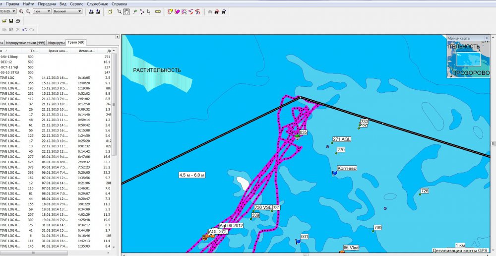Viewport: 496px width, 256px height.
Task: Click the Коптево waypoint flag on map
Action: point(334,174)
